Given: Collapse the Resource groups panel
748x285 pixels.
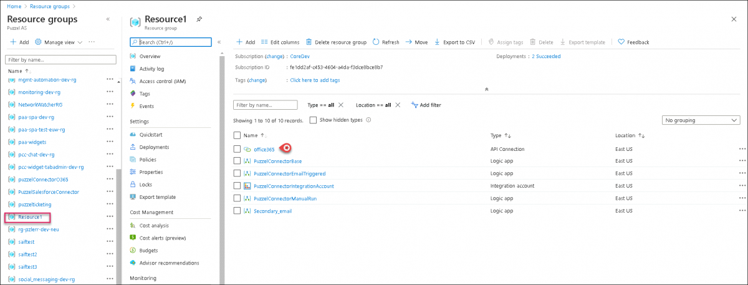Looking at the screenshot, I should [x=108, y=19].
